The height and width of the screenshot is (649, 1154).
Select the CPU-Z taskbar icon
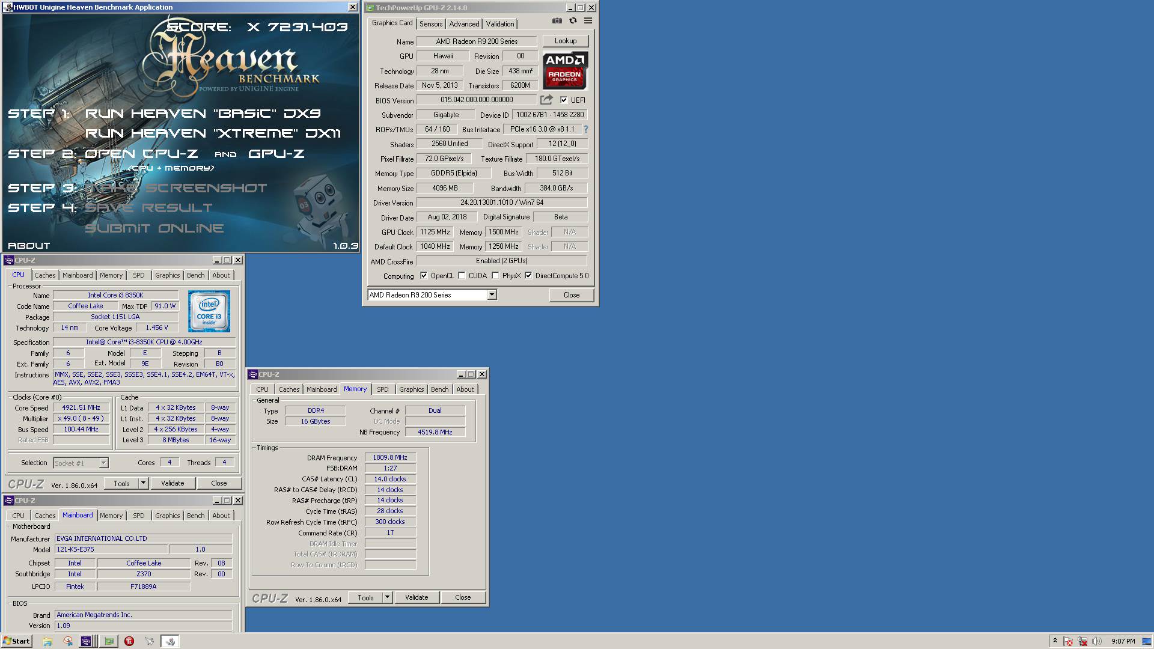(87, 641)
